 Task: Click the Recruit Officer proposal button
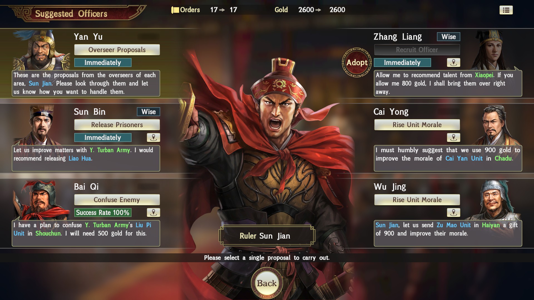(417, 50)
